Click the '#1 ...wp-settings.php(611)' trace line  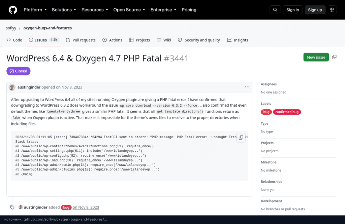tap(79, 151)
